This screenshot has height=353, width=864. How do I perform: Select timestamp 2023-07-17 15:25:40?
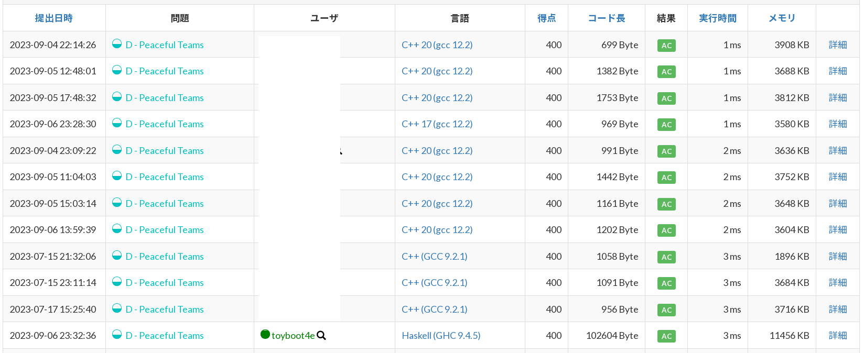(53, 310)
